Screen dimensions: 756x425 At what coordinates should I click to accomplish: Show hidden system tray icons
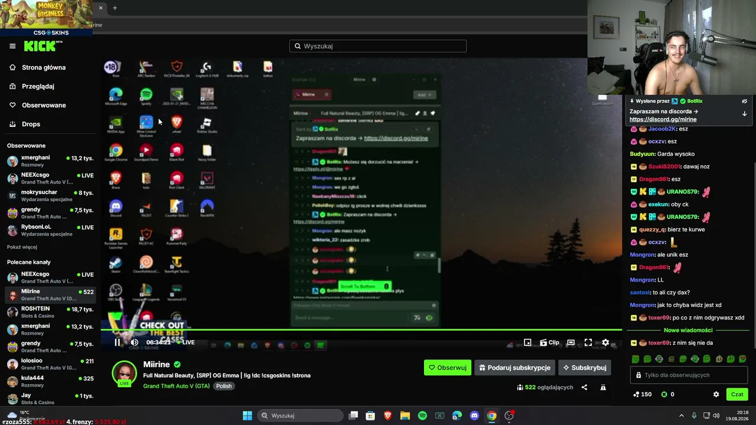click(681, 416)
